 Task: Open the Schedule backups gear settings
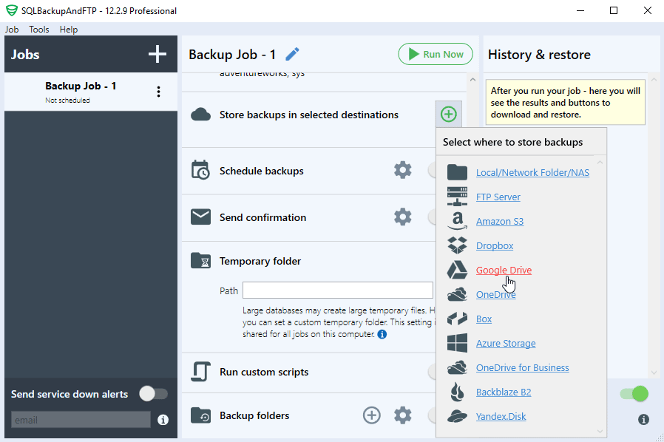(x=402, y=170)
